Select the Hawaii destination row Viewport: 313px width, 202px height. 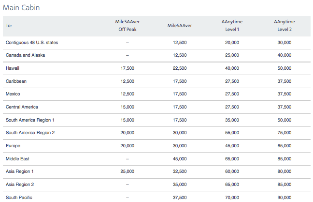156,68
